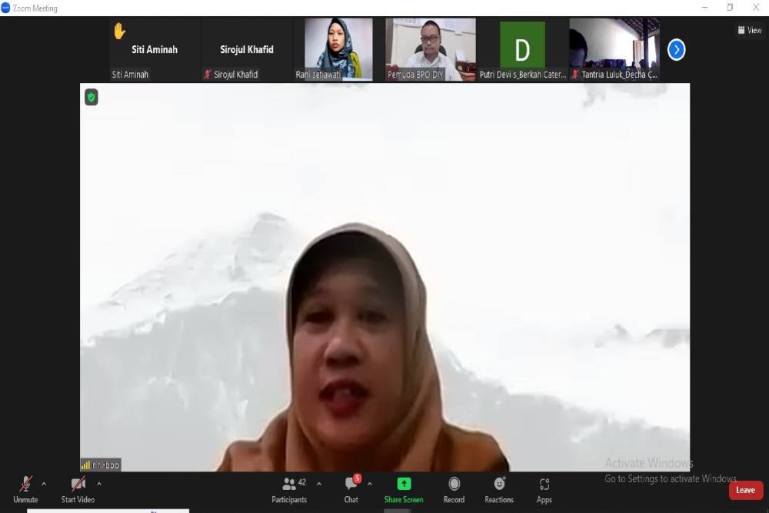769x513 pixels.
Task: Start Video with the camera button
Action: pos(78,489)
